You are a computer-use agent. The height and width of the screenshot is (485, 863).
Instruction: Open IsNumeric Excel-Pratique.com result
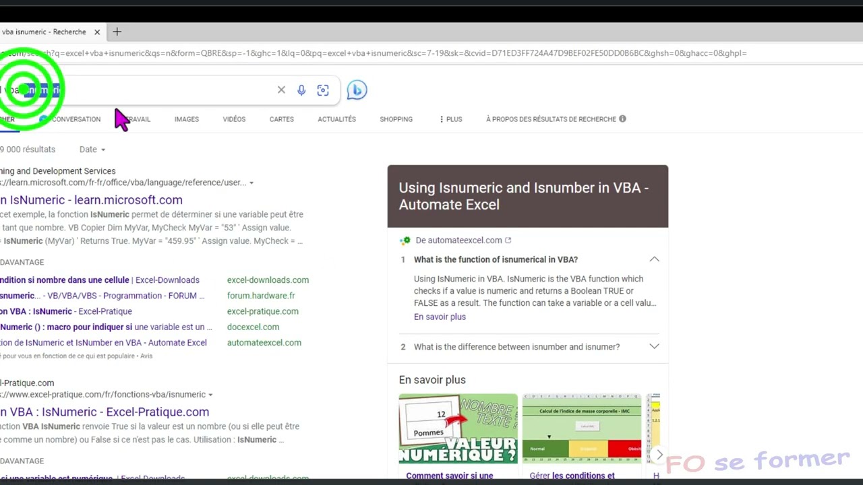point(105,412)
